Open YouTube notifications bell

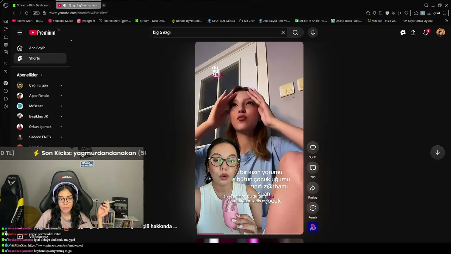[x=426, y=32]
